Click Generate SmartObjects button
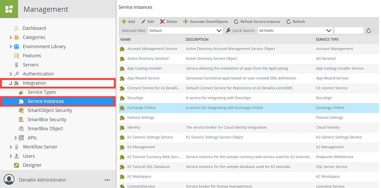Screen dimensions: 381x188 tap(205, 21)
